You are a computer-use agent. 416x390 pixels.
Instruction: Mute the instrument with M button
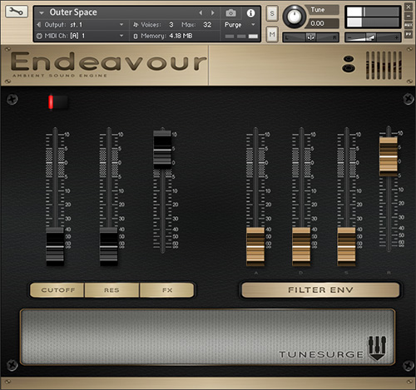tap(272, 34)
